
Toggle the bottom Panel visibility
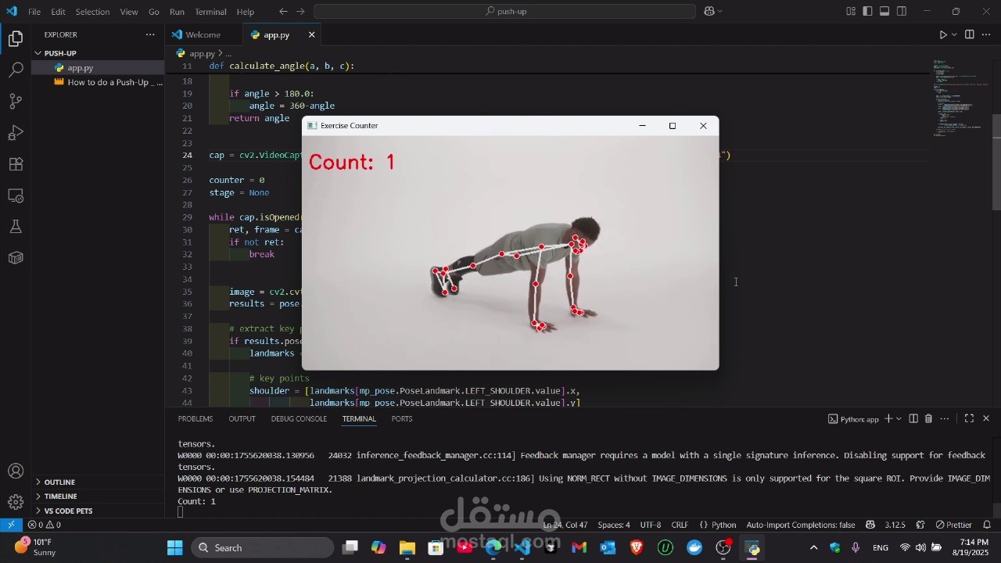pyautogui.click(x=884, y=12)
